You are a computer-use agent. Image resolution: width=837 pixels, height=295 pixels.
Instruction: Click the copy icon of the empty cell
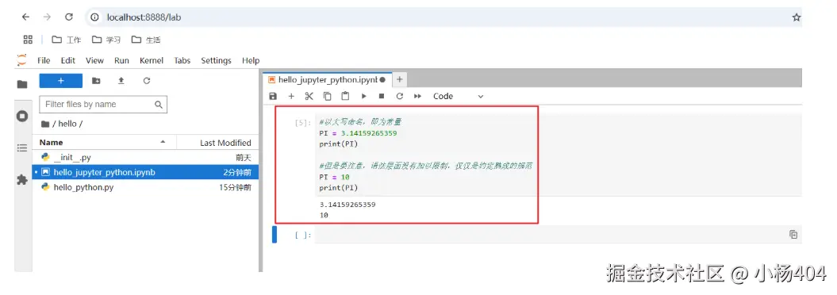[x=793, y=234]
